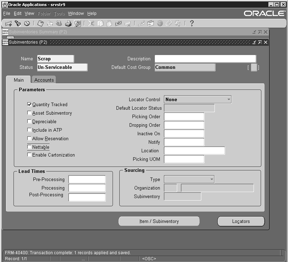
Task: Check the Include in ATP option
Action: point(29,130)
